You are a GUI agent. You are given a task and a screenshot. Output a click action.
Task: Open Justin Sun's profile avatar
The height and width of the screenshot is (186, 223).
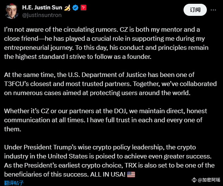[x=12, y=11]
